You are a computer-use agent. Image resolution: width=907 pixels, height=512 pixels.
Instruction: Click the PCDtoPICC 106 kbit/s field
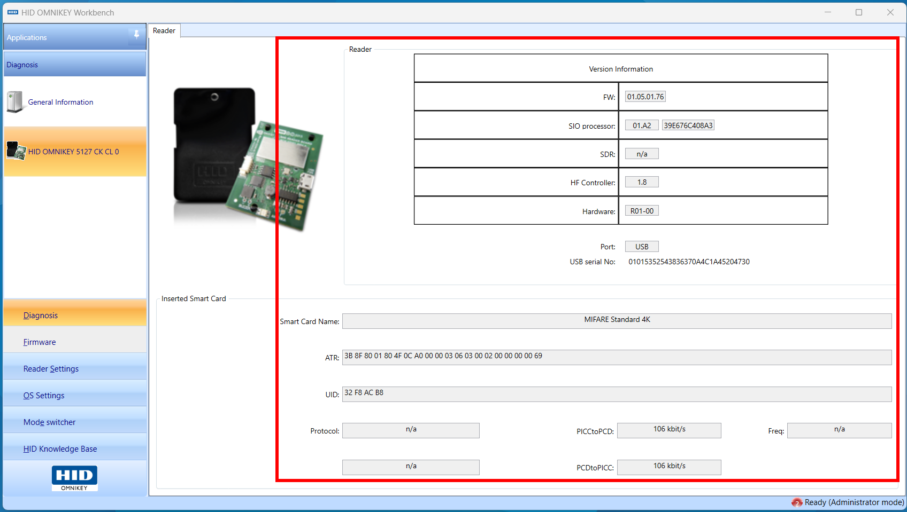pos(669,467)
